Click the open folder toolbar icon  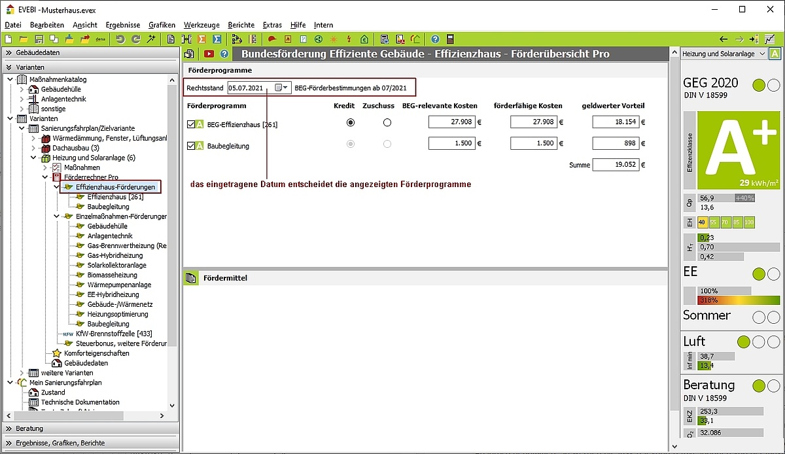click(24, 39)
